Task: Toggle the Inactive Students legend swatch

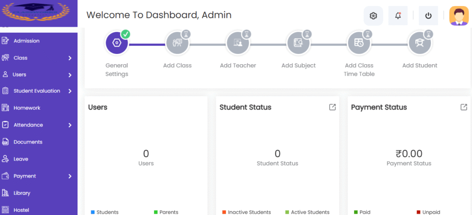Action: click(224, 212)
